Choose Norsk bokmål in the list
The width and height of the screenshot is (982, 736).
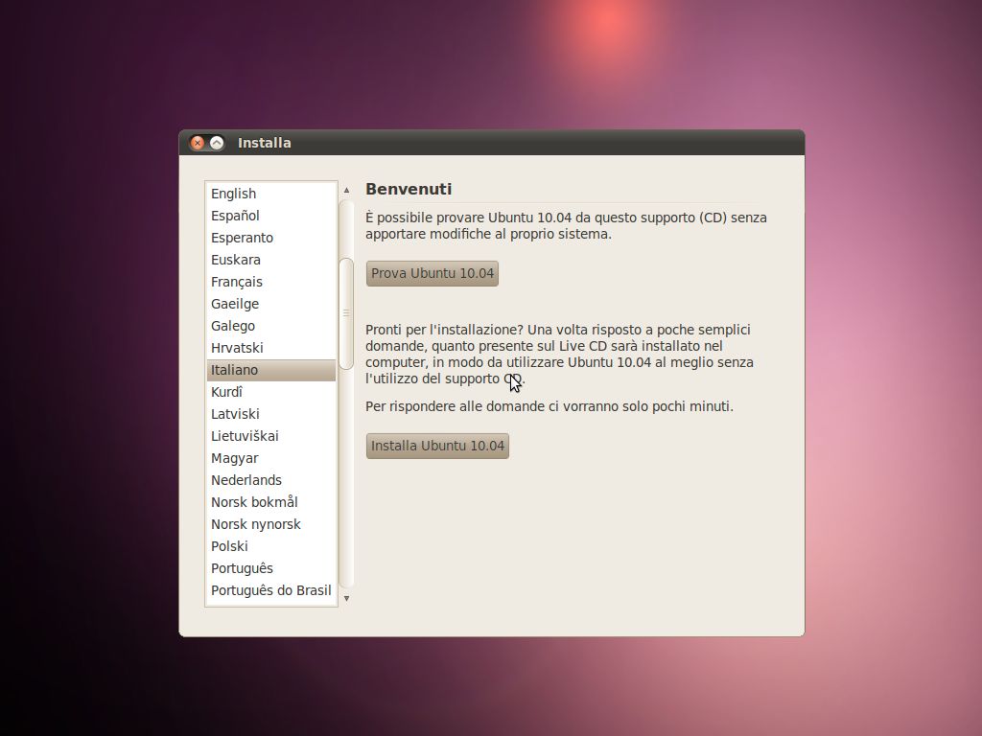point(271,502)
